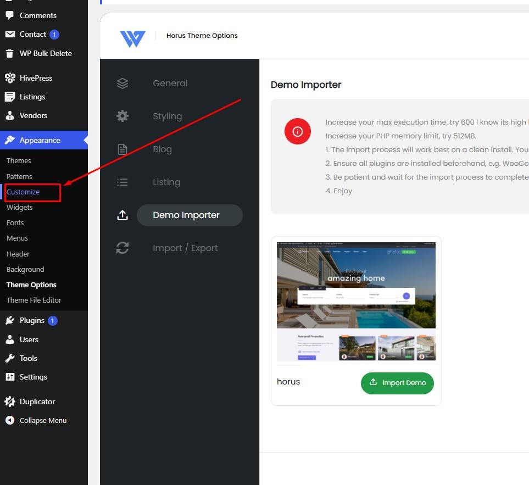Select the Demo Importer tab
This screenshot has width=529, height=485.
click(190, 215)
